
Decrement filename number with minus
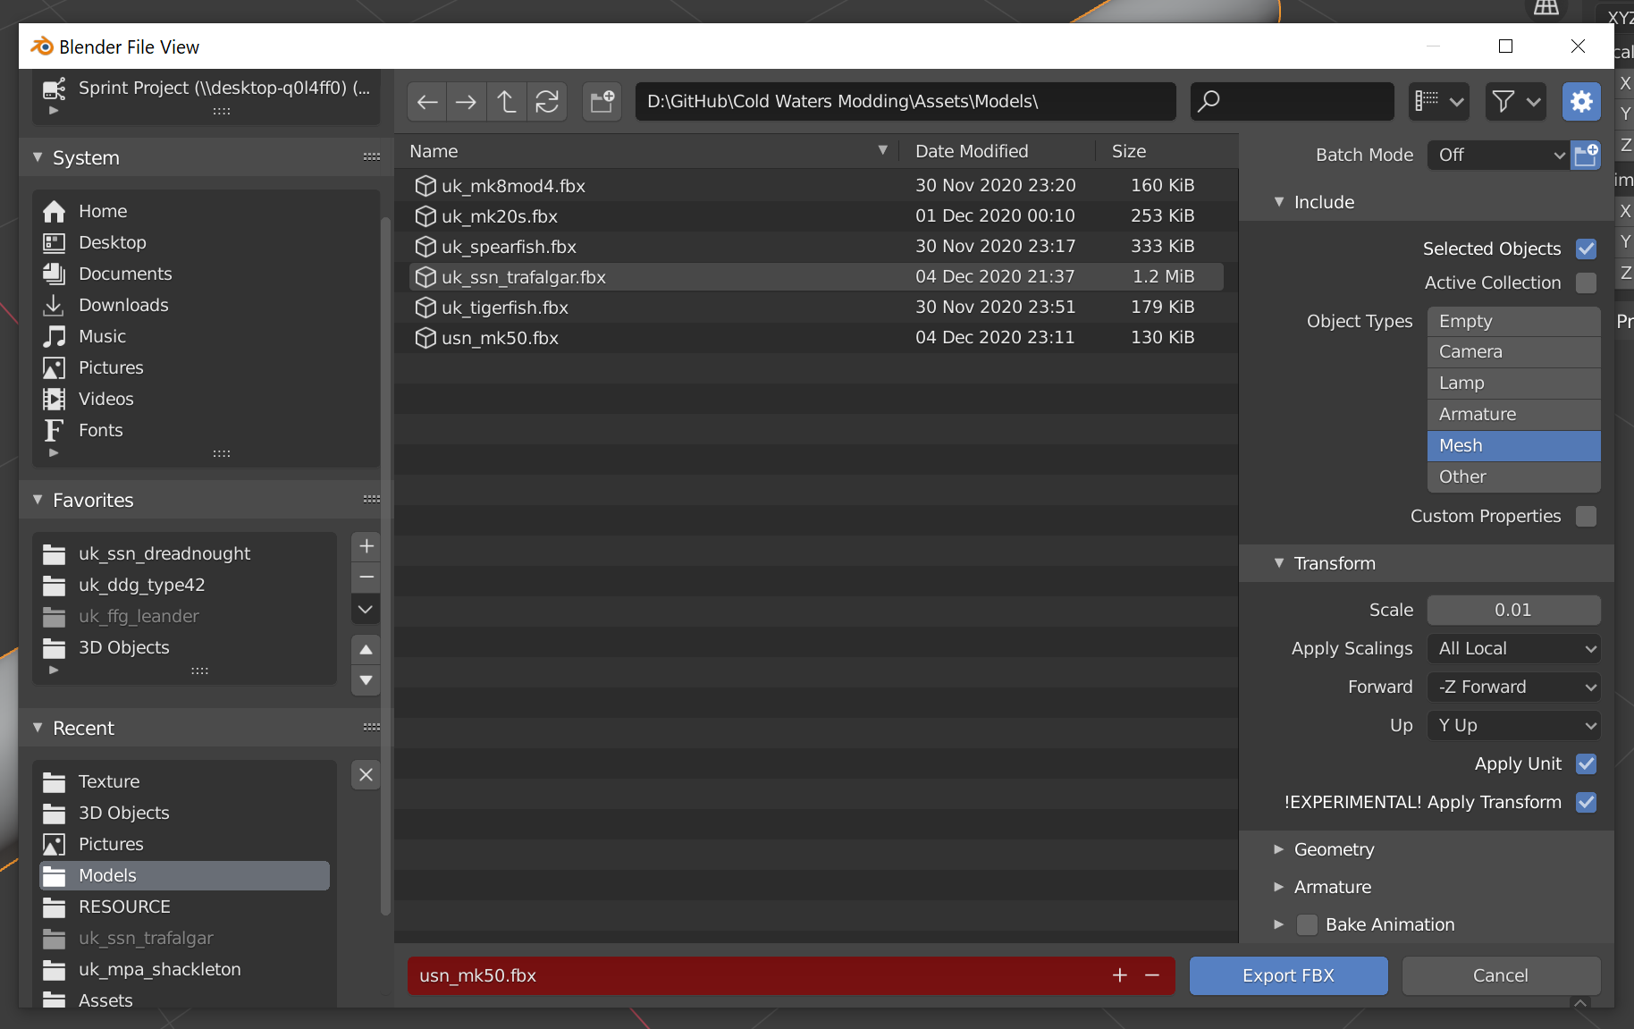click(1152, 975)
